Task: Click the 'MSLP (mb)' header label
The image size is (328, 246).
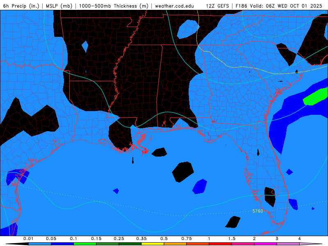Action: click(59, 6)
